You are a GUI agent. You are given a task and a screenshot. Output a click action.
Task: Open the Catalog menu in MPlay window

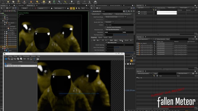(10, 56)
